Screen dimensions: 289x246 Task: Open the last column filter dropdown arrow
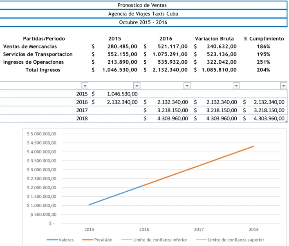[x=283, y=86]
